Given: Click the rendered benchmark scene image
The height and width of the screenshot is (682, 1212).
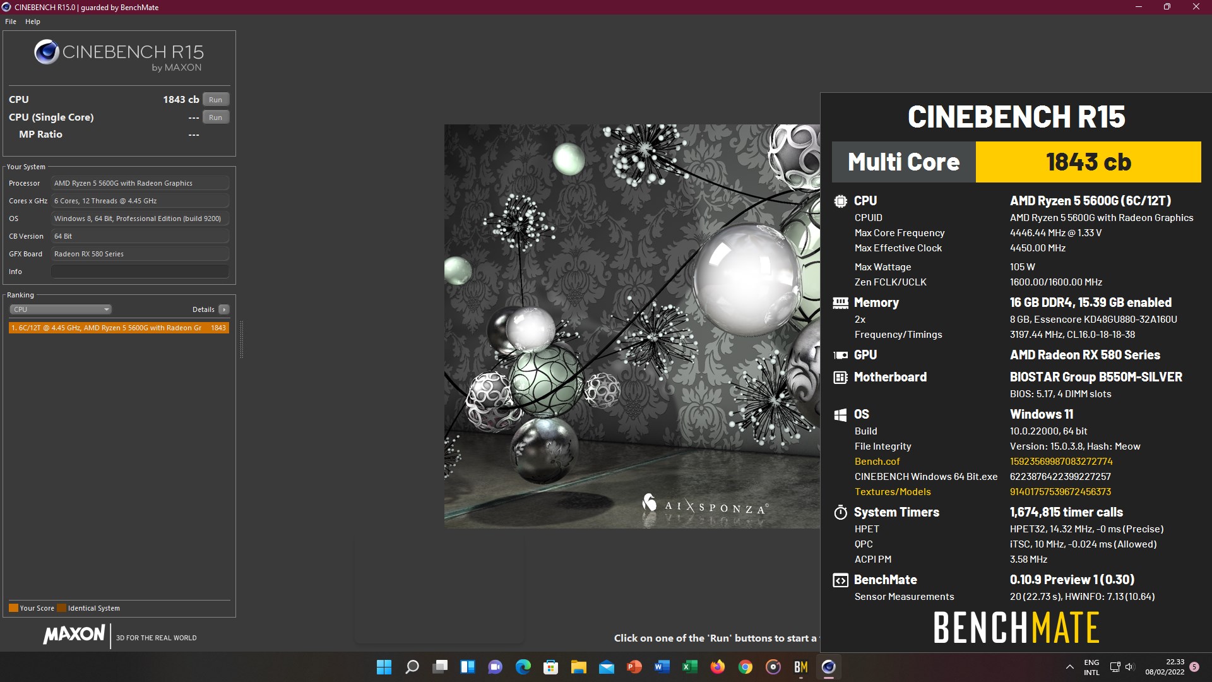Looking at the screenshot, I should (632, 326).
